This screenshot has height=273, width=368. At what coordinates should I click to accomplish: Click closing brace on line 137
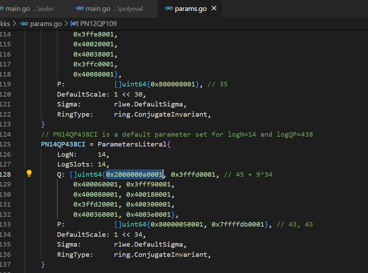(x=43, y=265)
